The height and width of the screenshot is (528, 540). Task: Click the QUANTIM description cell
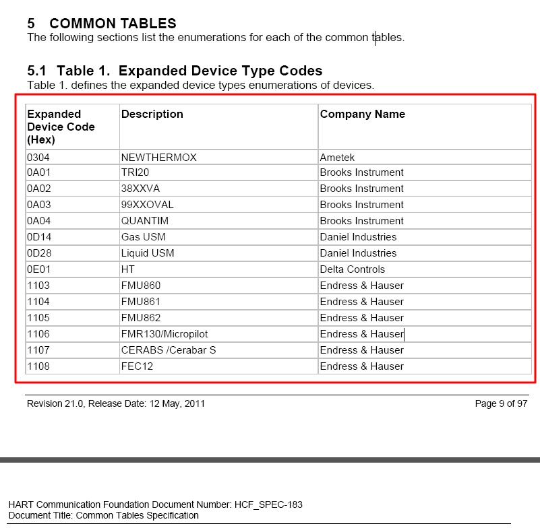(x=145, y=221)
